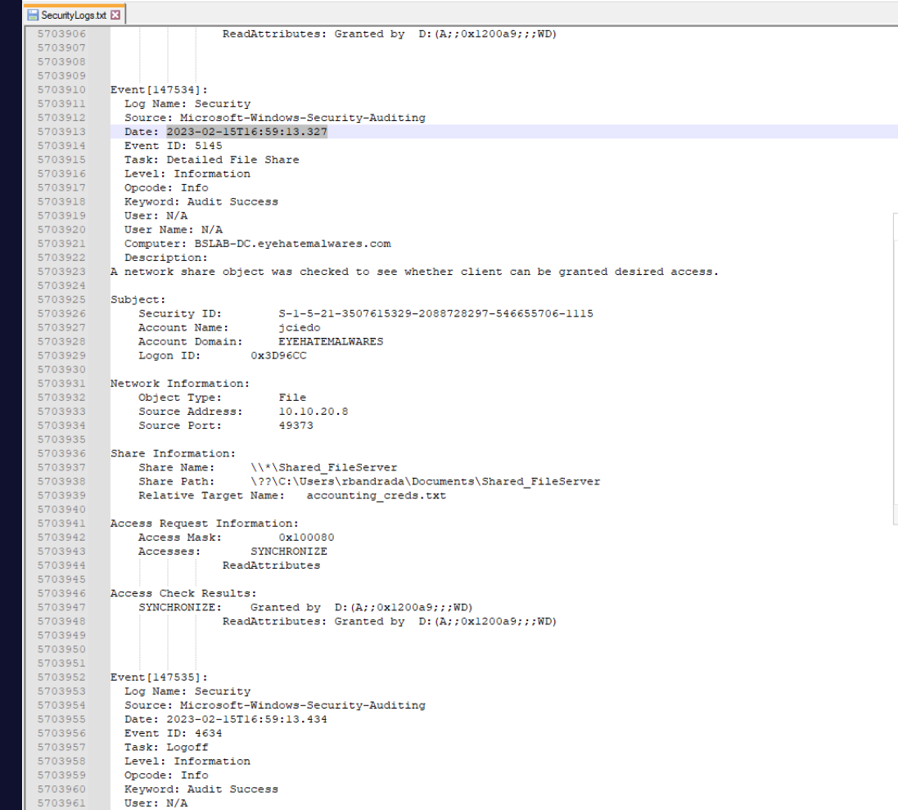
Task: Click the highlighted date 2023-02-15T16:59:13.327
Action: click(246, 132)
